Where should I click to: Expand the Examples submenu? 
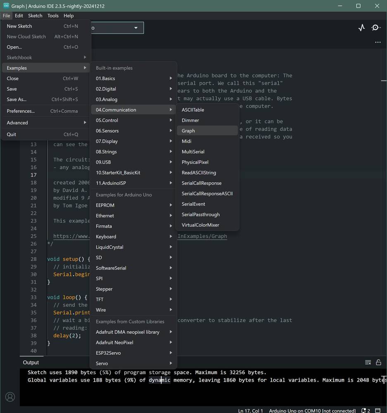click(x=45, y=68)
